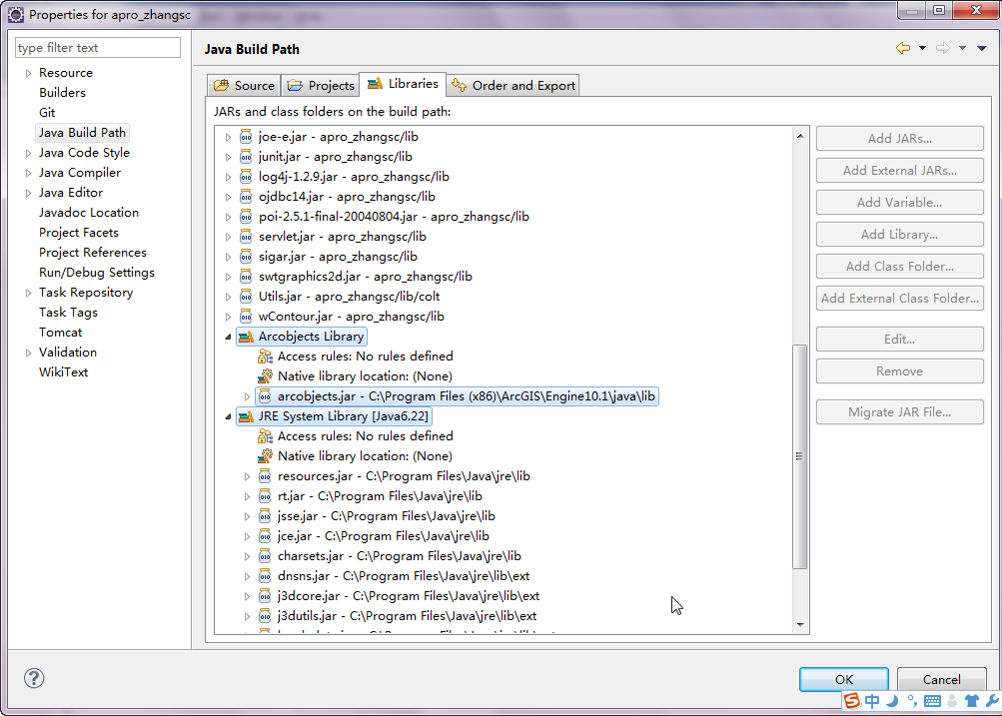Click Access rules icon under JRE System Library
This screenshot has height=716, width=1002.
coord(265,436)
